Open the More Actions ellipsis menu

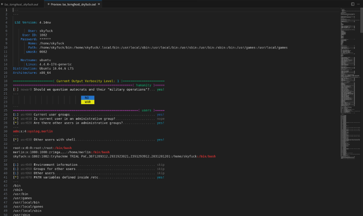(358, 4)
